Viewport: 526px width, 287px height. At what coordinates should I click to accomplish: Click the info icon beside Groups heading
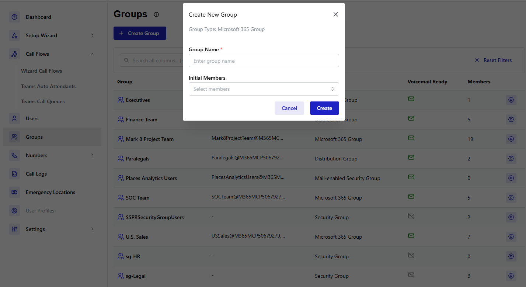(x=156, y=14)
